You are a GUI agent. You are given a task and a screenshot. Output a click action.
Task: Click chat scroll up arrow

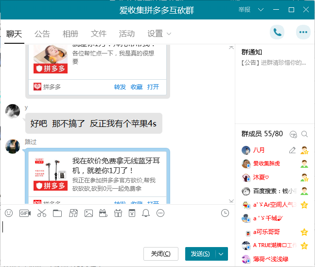[x=231, y=48]
